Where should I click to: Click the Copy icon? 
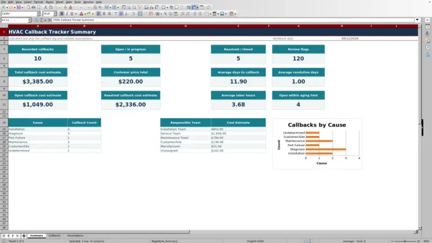point(51,7)
